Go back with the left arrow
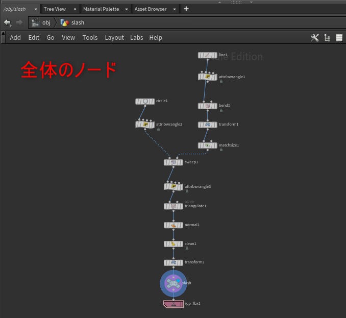Screen dimensions: 346x318 click(8, 22)
